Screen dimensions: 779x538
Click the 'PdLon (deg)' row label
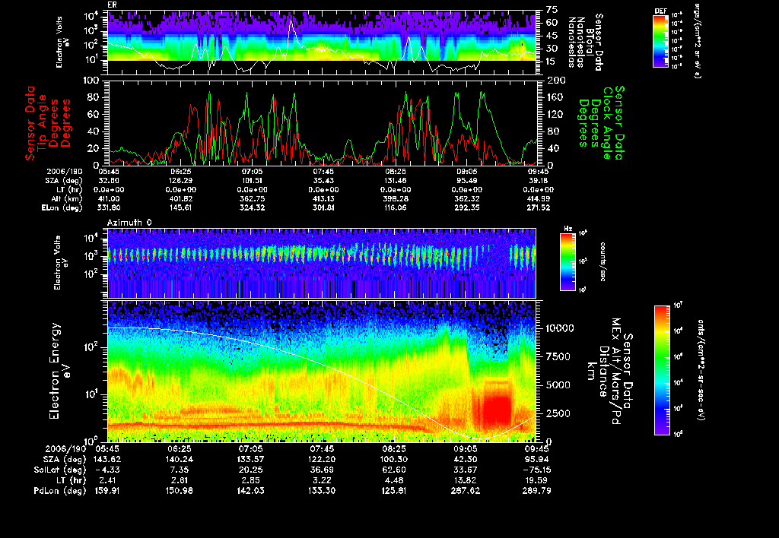tap(59, 491)
